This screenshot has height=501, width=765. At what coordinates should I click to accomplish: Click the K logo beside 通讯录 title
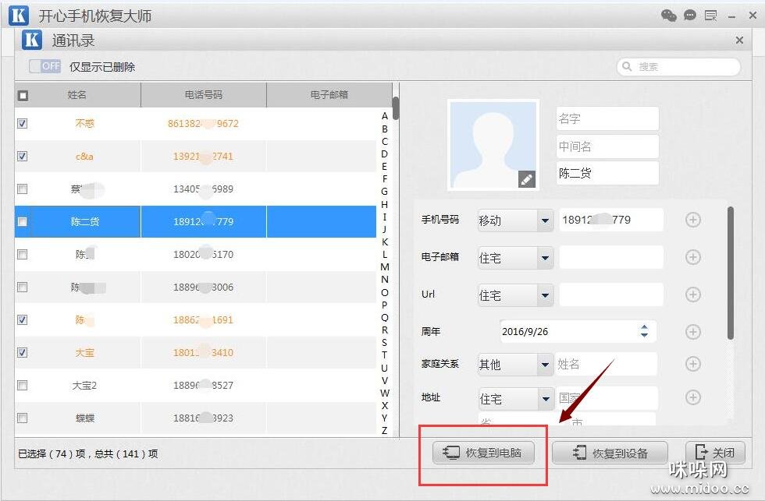click(x=32, y=40)
